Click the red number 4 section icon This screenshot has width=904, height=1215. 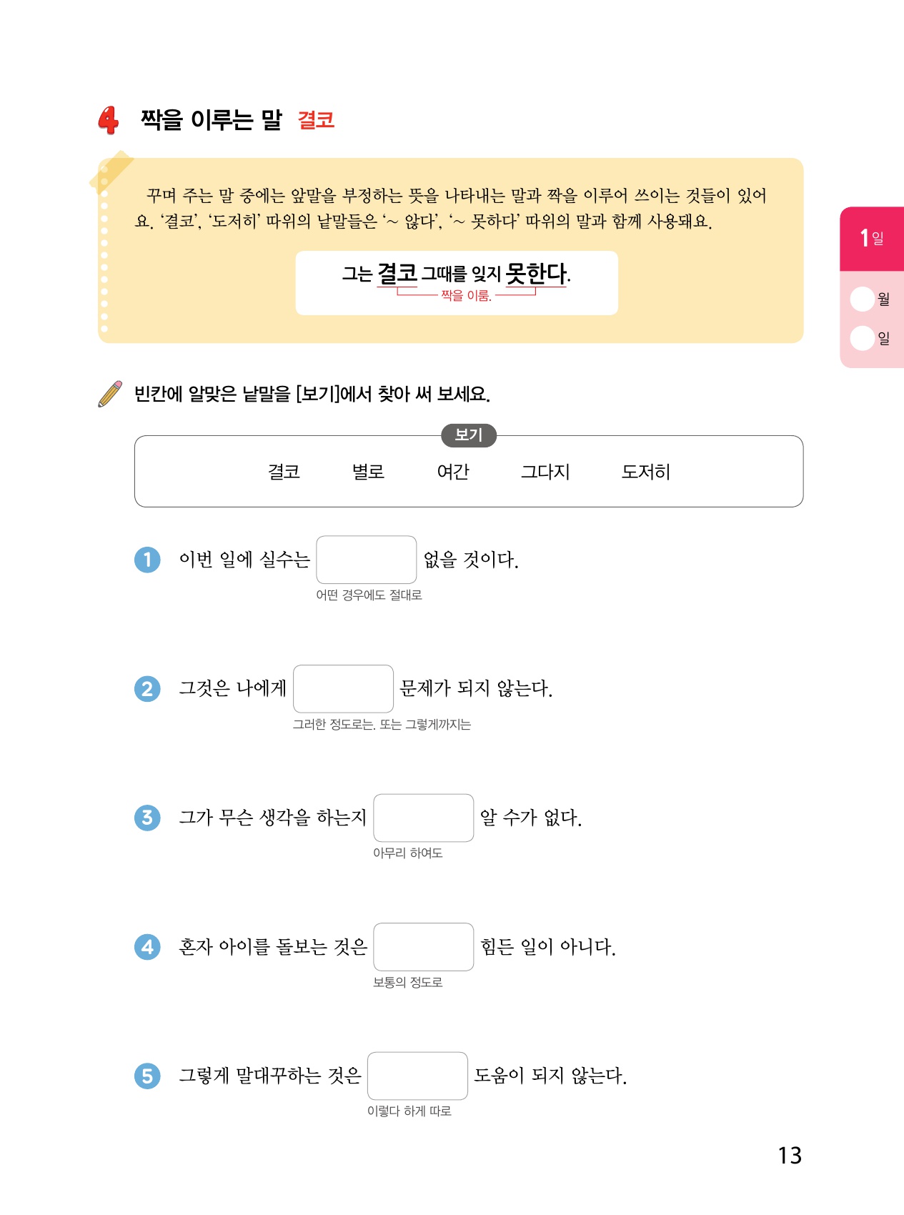109,120
